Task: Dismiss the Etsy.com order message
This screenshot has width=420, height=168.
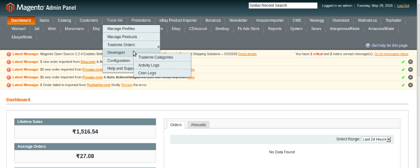Action: click(x=410, y=62)
